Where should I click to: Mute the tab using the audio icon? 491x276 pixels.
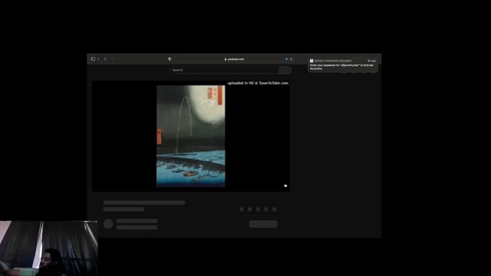point(287,59)
